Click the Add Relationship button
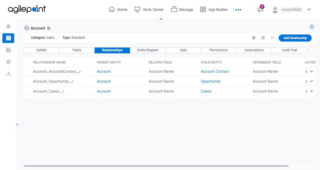The width and height of the screenshot is (320, 170). 295,38
